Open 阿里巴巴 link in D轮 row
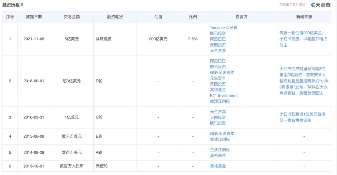Screen dimensions: 337x175 point(218,61)
